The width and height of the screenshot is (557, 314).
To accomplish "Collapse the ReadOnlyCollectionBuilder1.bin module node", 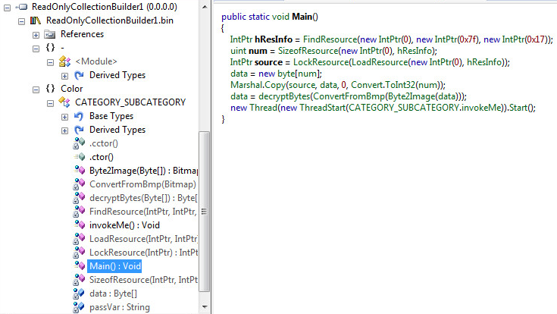I will click(x=22, y=21).
